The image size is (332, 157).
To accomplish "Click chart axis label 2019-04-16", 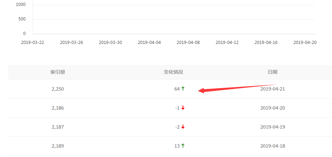I will coord(266,42).
